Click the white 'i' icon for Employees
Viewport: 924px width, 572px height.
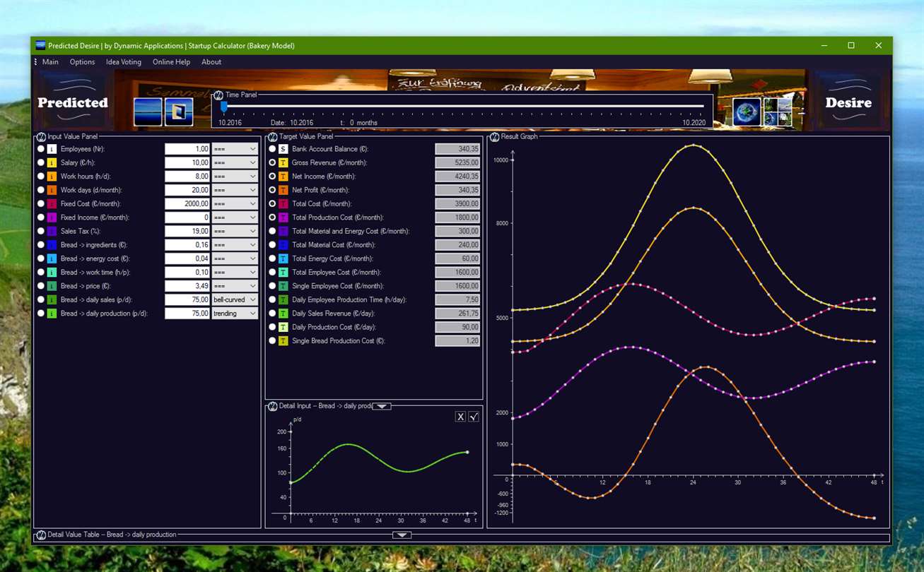[52, 149]
